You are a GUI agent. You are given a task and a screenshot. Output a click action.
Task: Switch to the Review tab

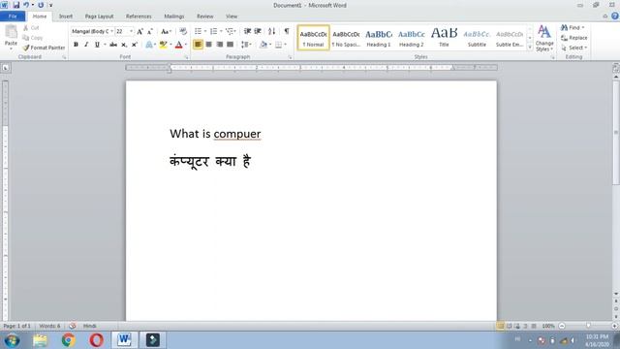click(204, 16)
